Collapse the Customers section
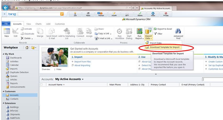This screenshot has height=120, width=223. [3, 91]
